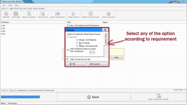Viewport: 187px width, 105px height.
Task: Click the path cell of 1.xlsx
Action: pyautogui.click(x=84, y=25)
